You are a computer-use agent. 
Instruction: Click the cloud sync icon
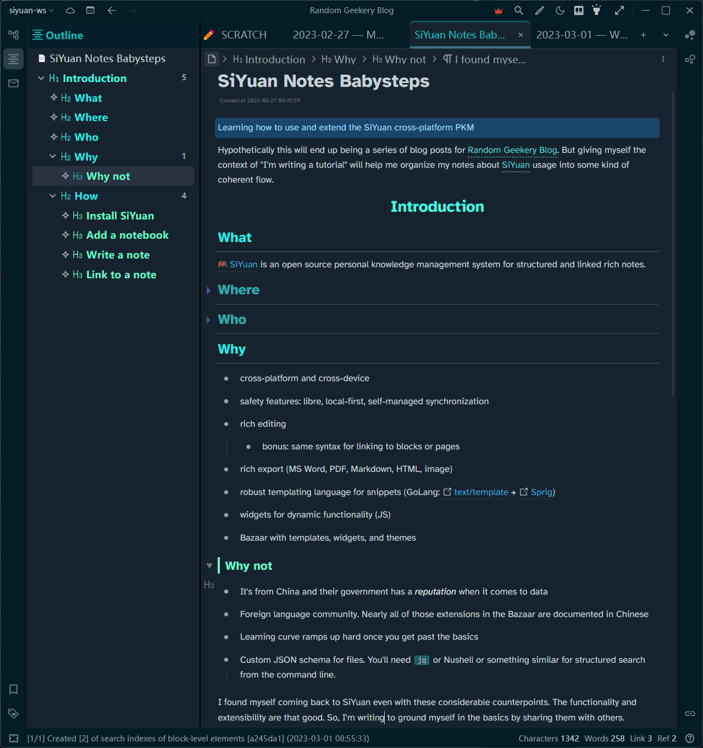click(70, 10)
